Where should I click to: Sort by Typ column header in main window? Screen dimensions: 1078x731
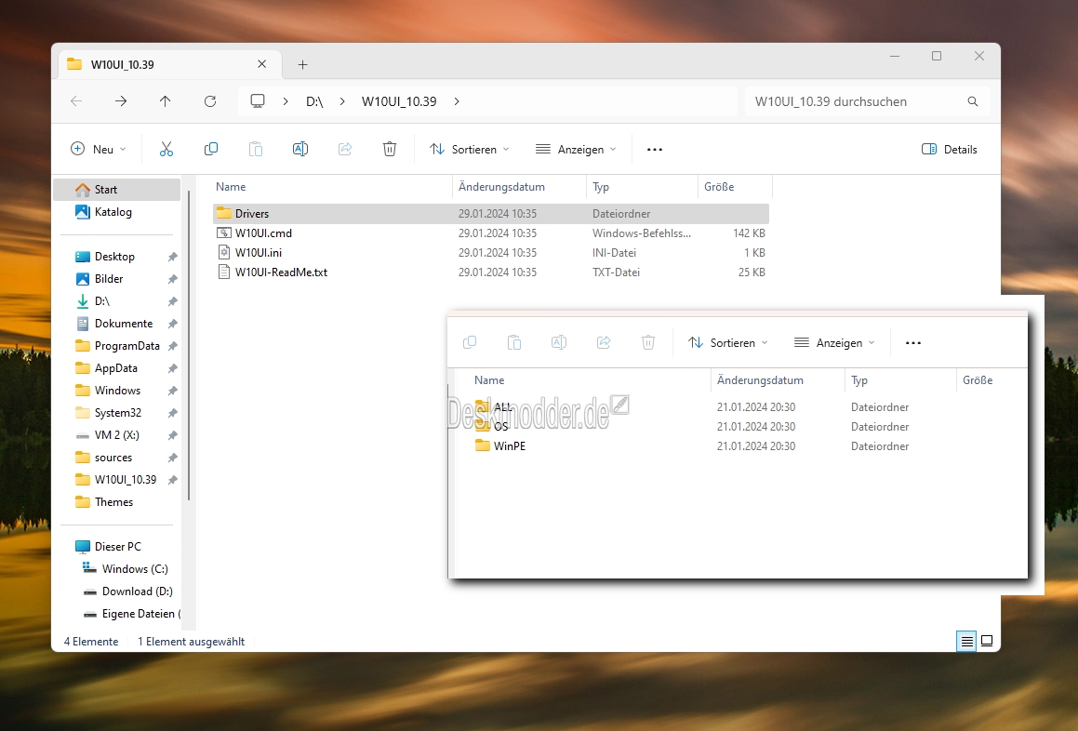(642, 187)
